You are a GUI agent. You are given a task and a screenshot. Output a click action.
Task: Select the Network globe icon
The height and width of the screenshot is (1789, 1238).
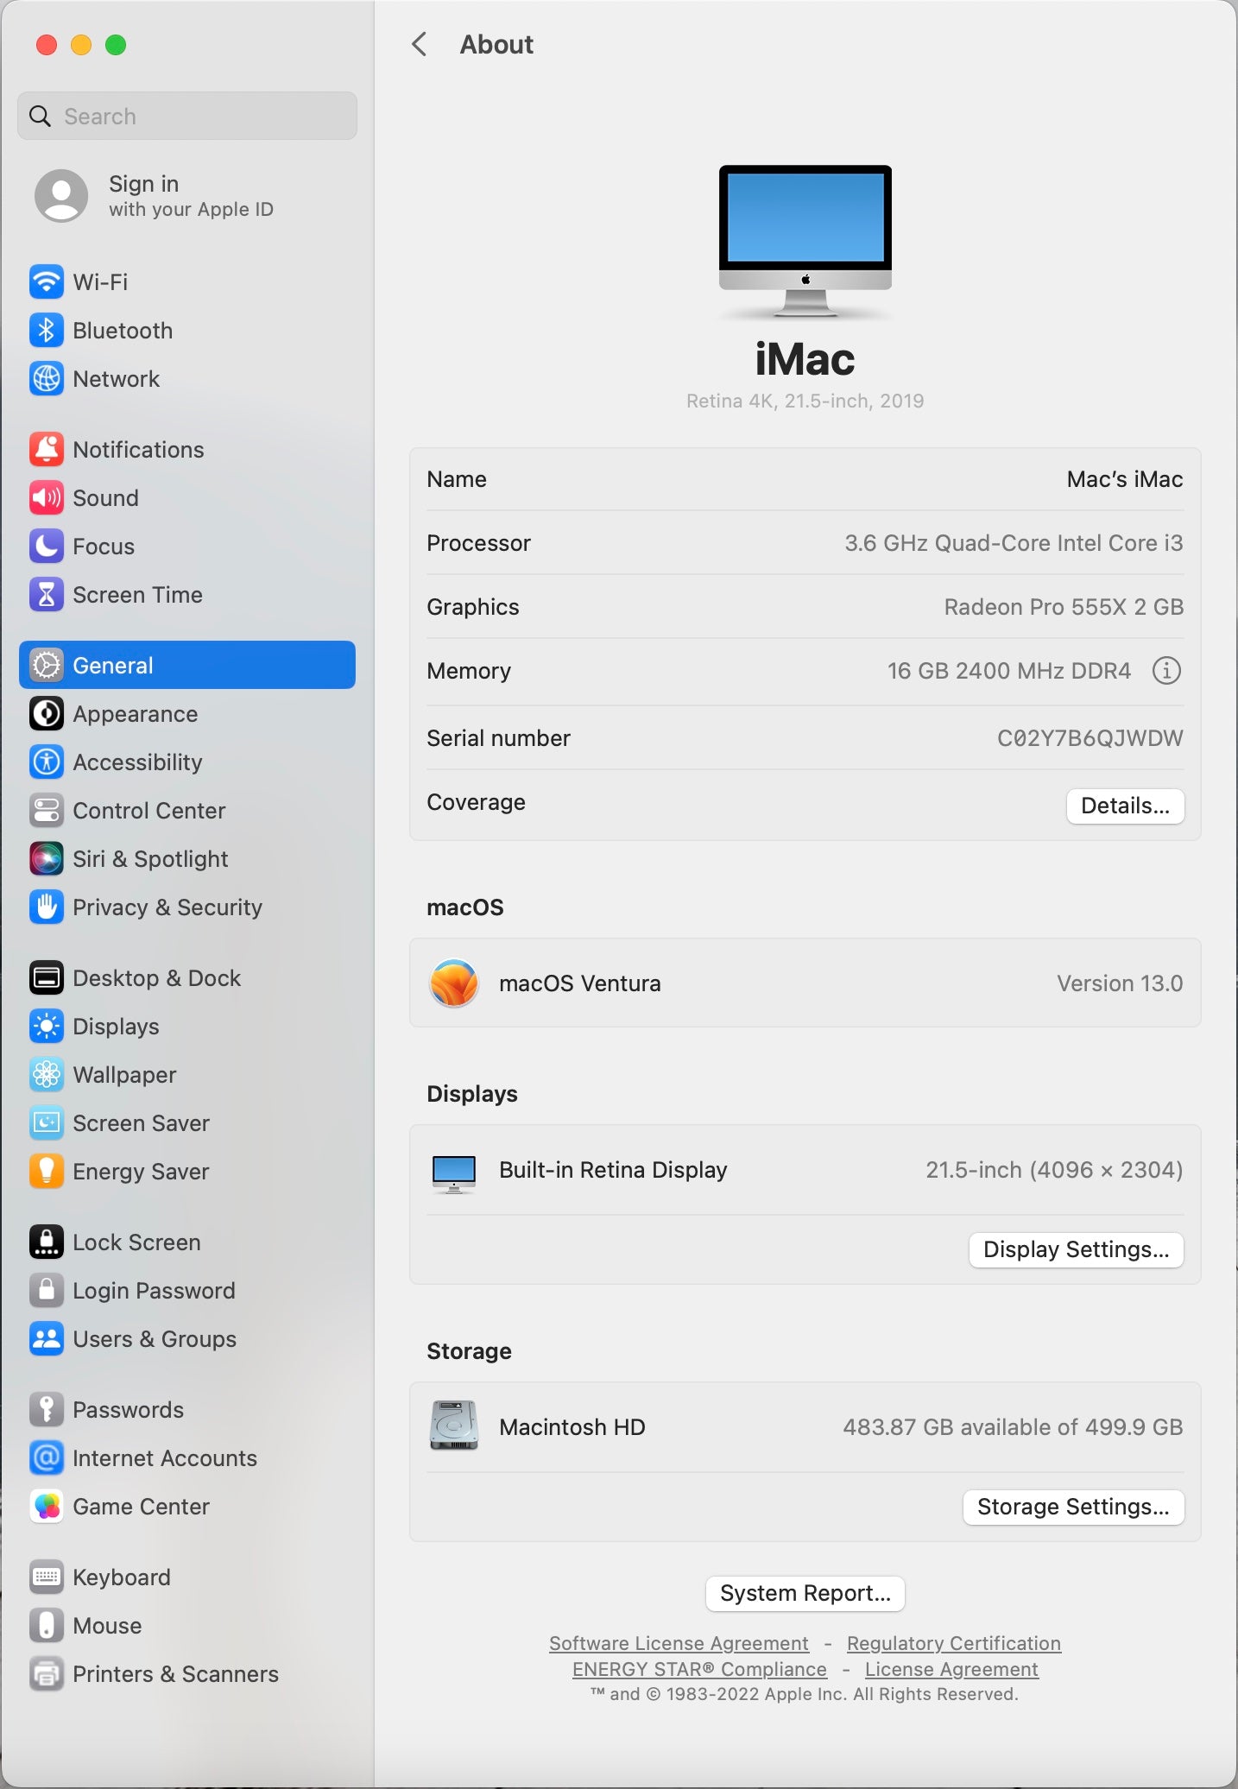pyautogui.click(x=47, y=378)
